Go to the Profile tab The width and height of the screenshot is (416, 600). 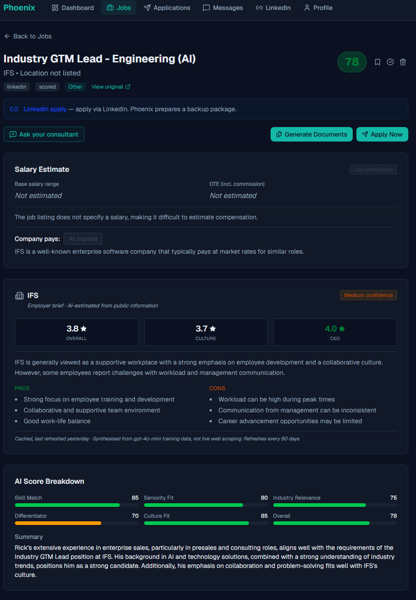pyautogui.click(x=318, y=8)
